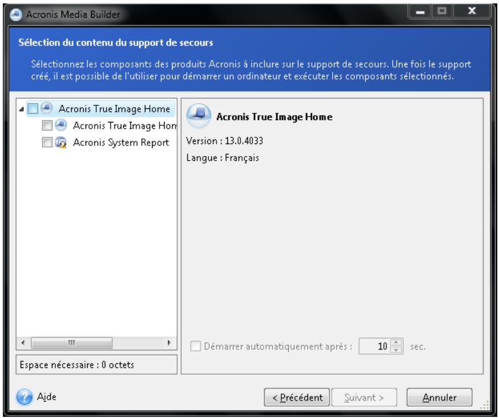Toggle Démarrer automatiquement après checkbox

(x=195, y=346)
